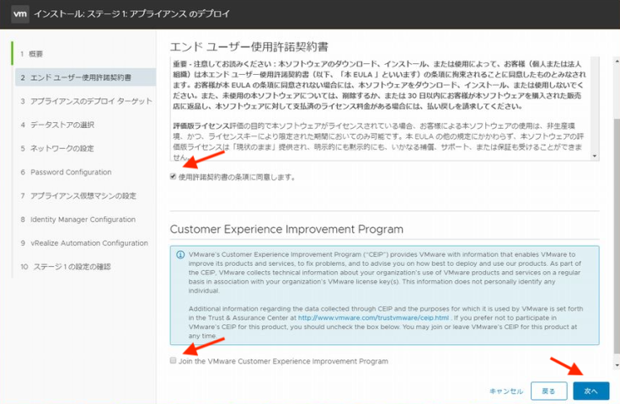Click the Customer Experience Improvement Program heading
The height and width of the screenshot is (404, 620).
(286, 230)
